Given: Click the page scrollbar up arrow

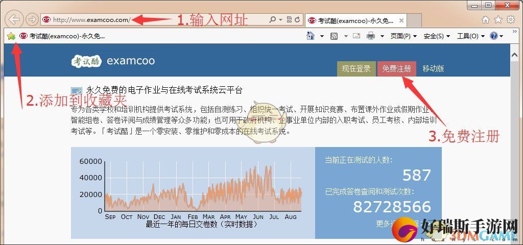Looking at the screenshot, I should (x=515, y=55).
